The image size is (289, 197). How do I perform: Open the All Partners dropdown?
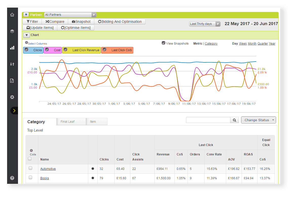(70, 15)
